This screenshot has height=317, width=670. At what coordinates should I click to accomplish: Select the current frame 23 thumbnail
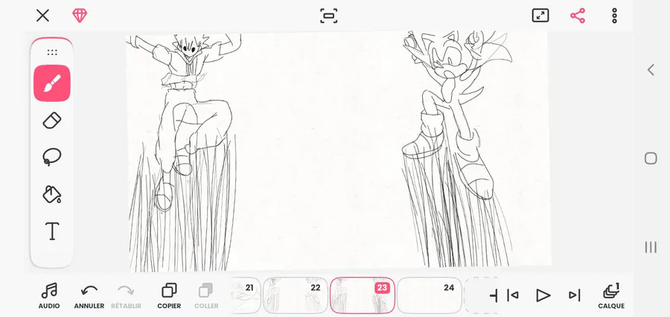click(363, 295)
